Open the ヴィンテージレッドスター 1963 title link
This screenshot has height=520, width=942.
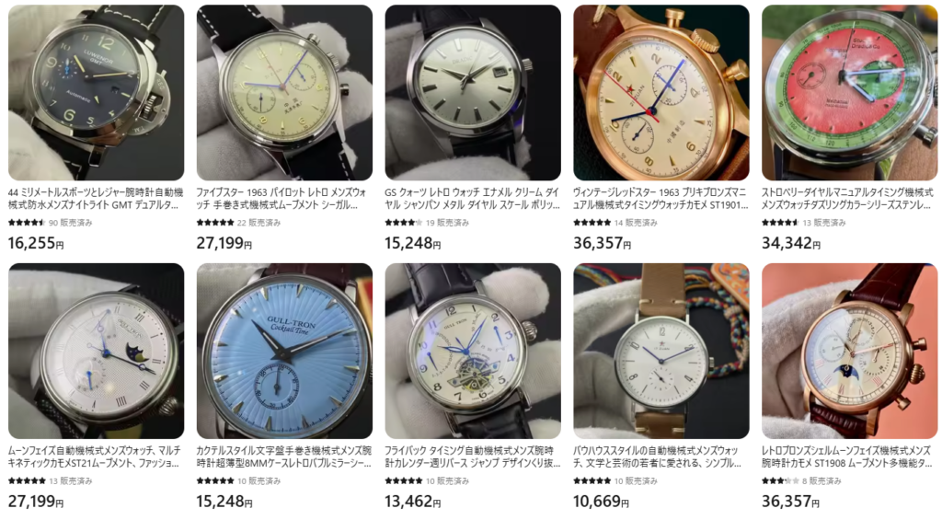(x=661, y=199)
